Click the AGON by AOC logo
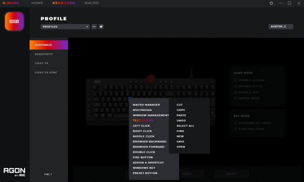The image size is (304, 182). (14, 172)
